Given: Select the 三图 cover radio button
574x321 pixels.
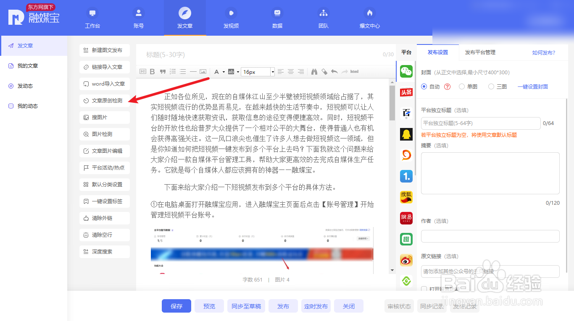Looking at the screenshot, I should 491,86.
